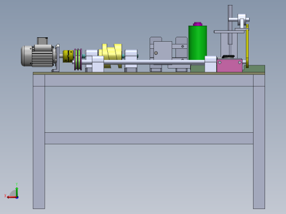
Task: Click the blue Z-axis dot of the triad
Action: (17, 198)
